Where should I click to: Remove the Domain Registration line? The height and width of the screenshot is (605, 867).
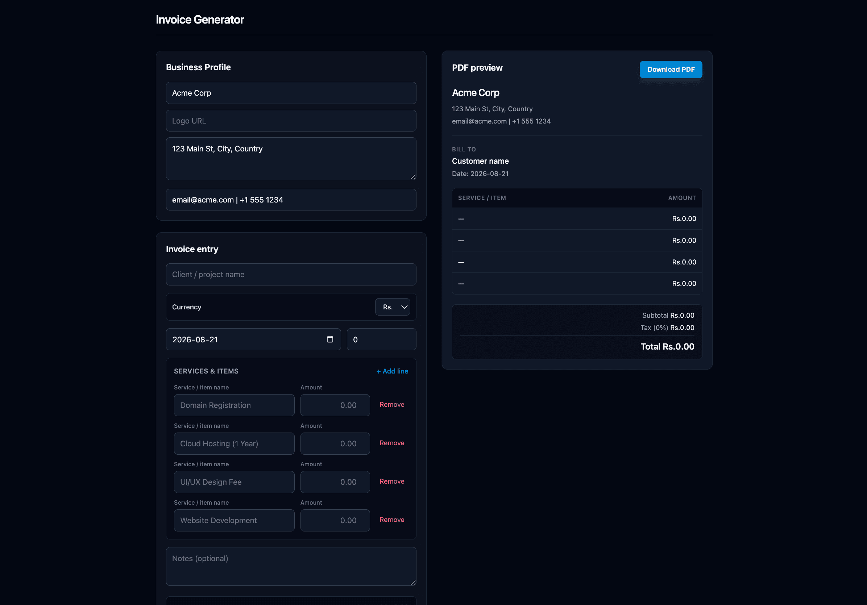tap(391, 405)
